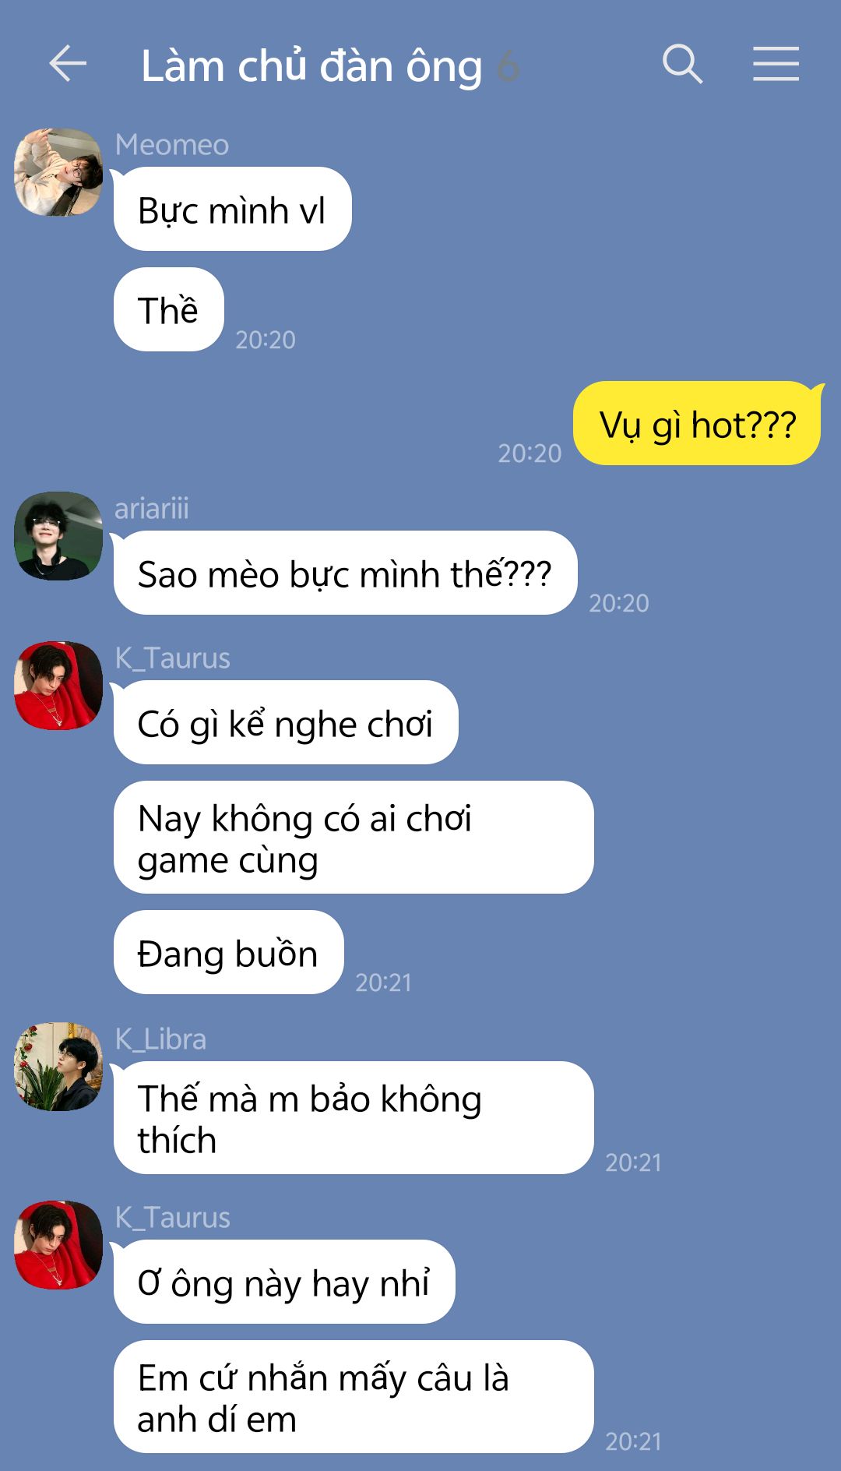Open ariariii's profile avatar
This screenshot has width=841, height=1471.
(58, 536)
